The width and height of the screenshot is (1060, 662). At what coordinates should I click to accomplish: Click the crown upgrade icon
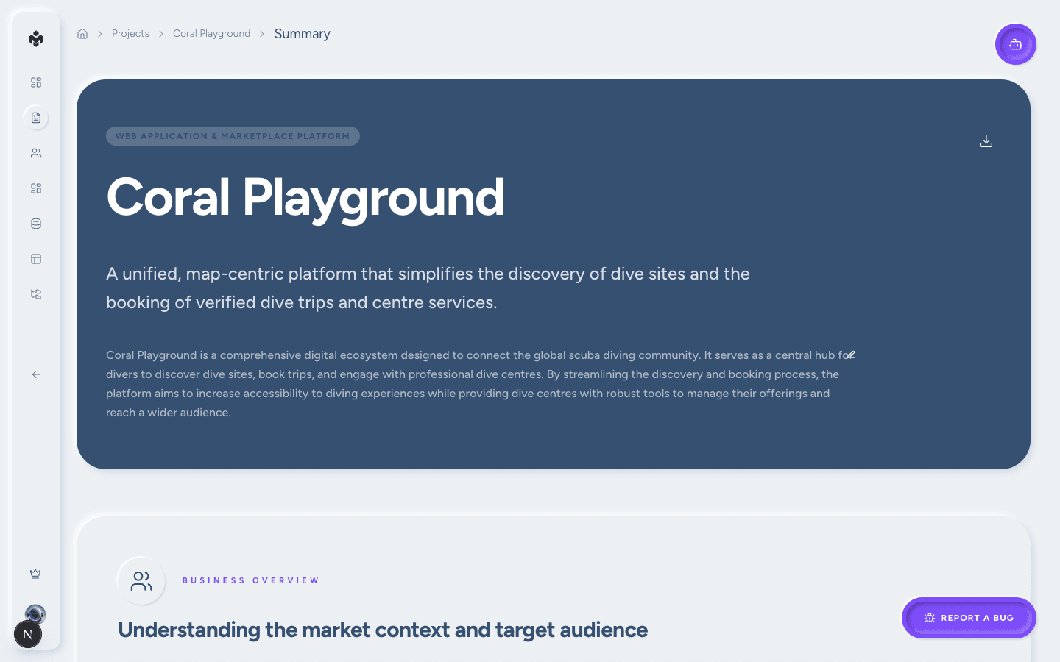(35, 574)
